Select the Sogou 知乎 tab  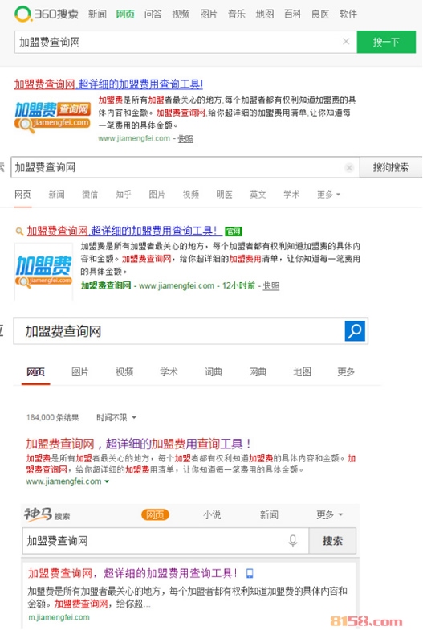click(x=124, y=195)
